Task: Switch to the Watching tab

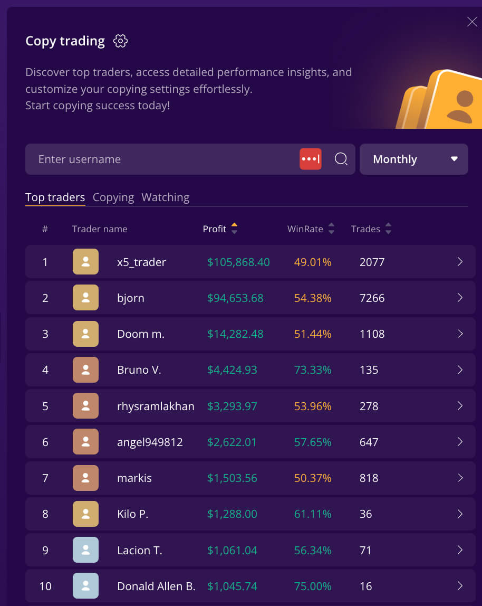Action: (x=165, y=197)
